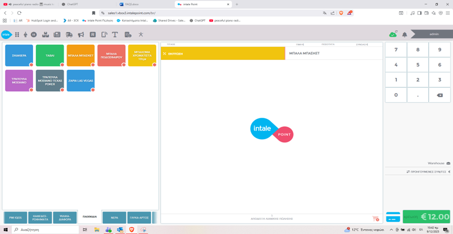Add ΜΠΑΛΟΝΙΑ ΧΡΩΜΑΤΙΣΤΑ product
This screenshot has width=453, height=234.
[x=142, y=55]
